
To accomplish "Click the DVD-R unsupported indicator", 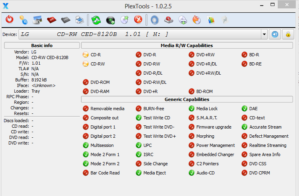I will coord(139,55).
